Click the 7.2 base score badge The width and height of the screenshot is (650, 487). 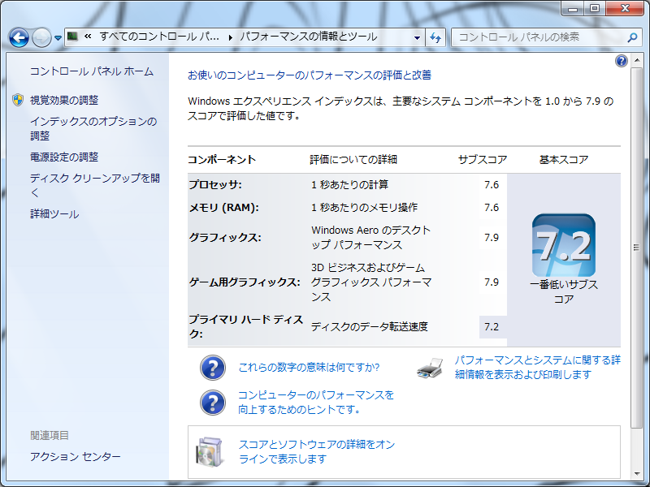tap(564, 245)
